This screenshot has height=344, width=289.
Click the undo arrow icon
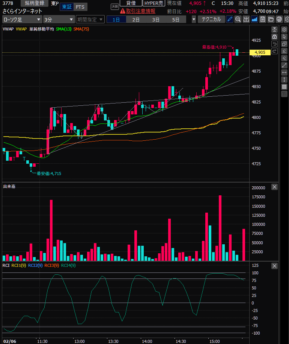[274, 44]
